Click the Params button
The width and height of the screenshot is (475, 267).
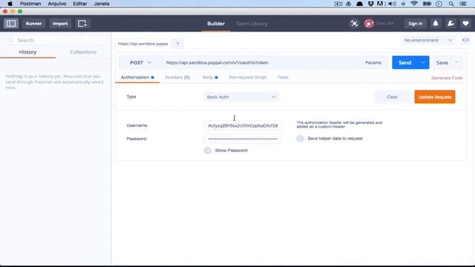pos(373,62)
